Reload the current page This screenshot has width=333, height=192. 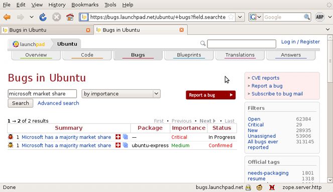click(43, 17)
